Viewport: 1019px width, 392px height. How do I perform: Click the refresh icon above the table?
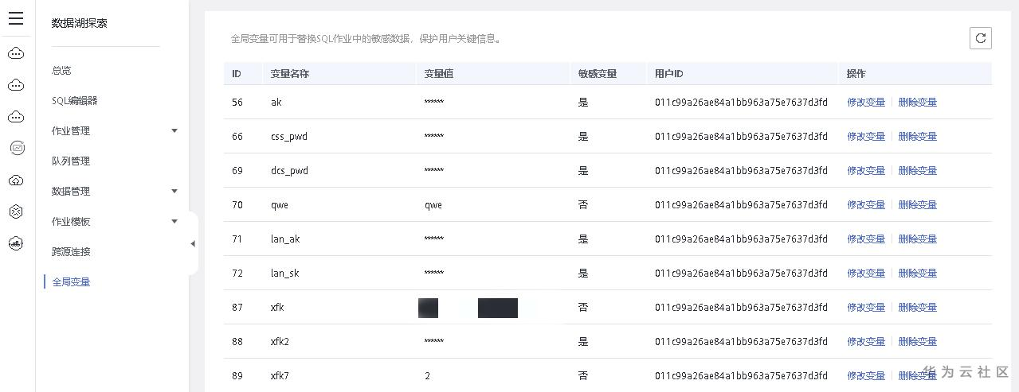(x=981, y=38)
